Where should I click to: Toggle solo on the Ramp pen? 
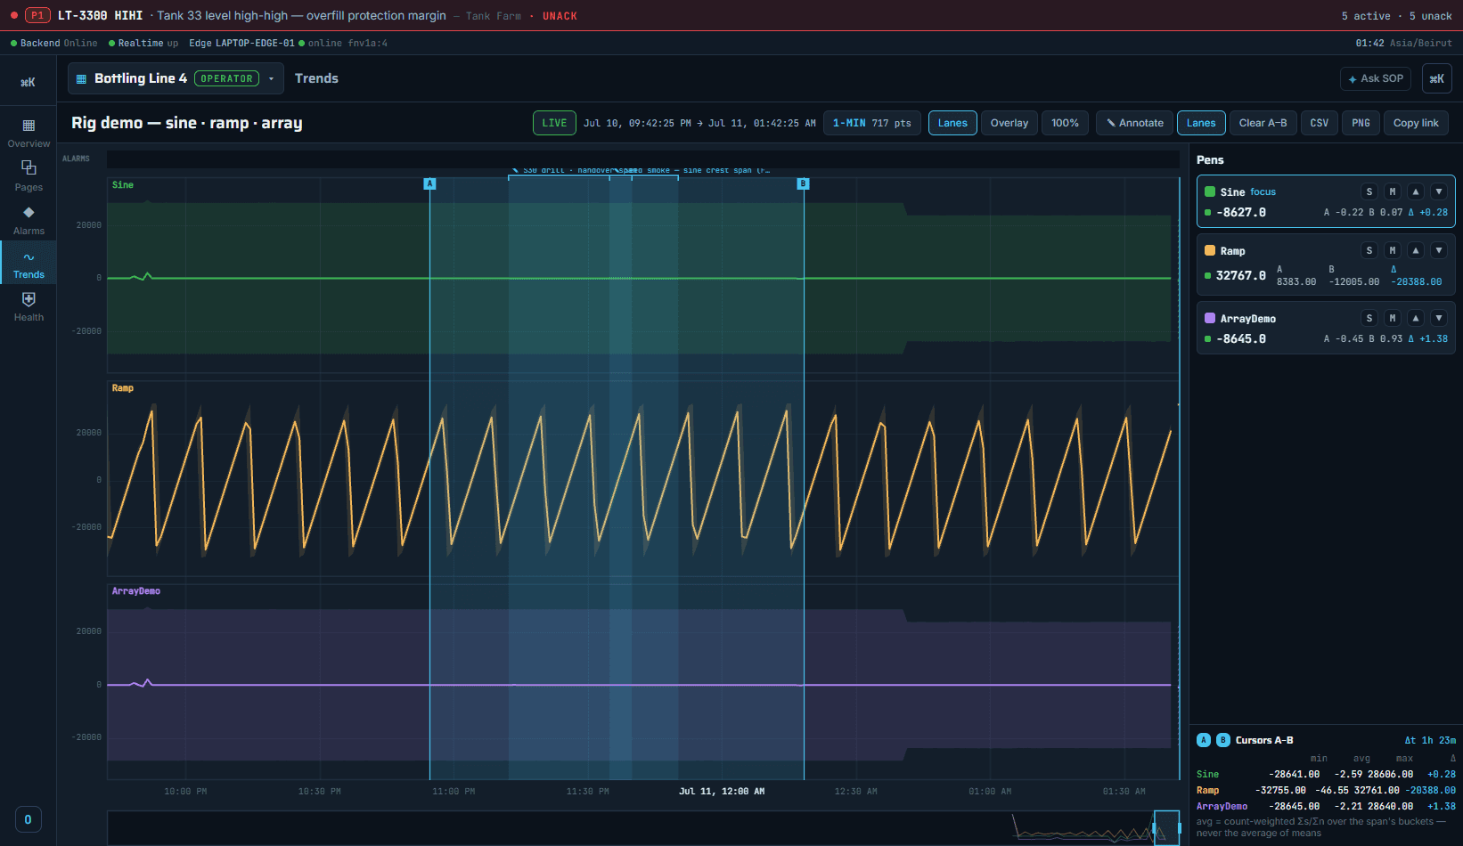pos(1369,250)
